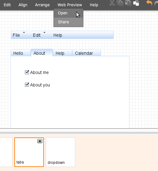Click the gray Redo arrow
Image resolution: width=158 pixels, height=171 pixels.
(156, 3)
